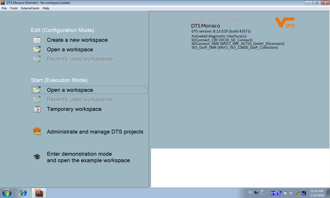Image resolution: width=330 pixels, height=198 pixels.
Task: Click the Create a new workspace icon
Action: tap(37, 40)
